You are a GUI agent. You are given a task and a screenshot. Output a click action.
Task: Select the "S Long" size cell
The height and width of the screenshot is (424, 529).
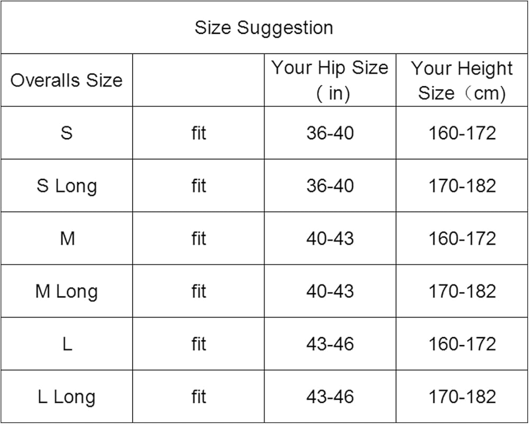coord(67,186)
